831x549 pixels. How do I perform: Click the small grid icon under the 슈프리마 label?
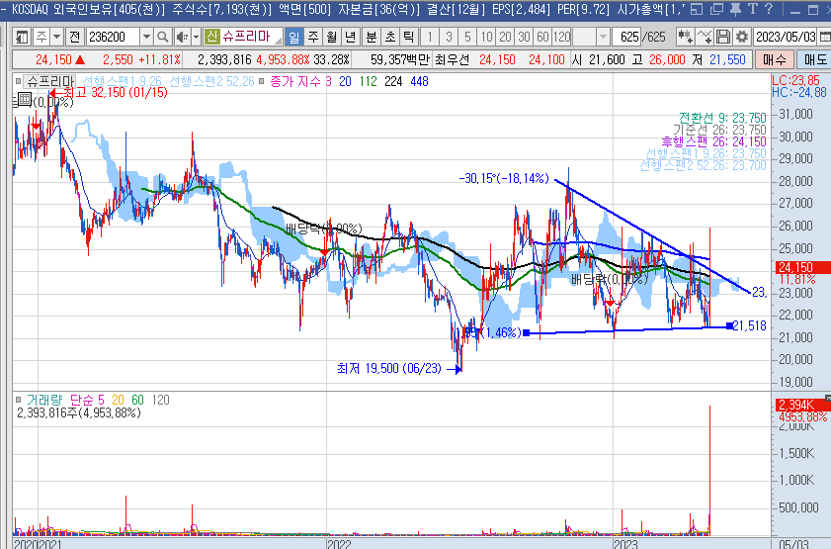(25, 99)
